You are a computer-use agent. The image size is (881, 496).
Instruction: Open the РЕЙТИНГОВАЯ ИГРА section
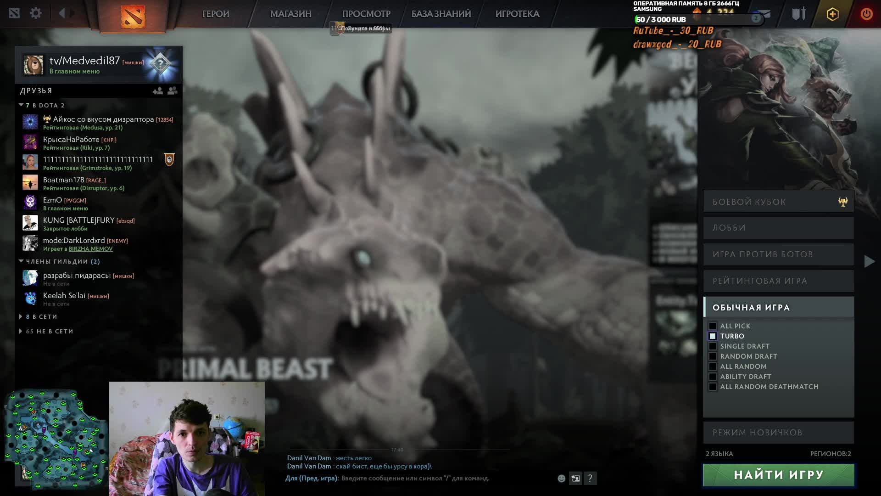click(778, 281)
